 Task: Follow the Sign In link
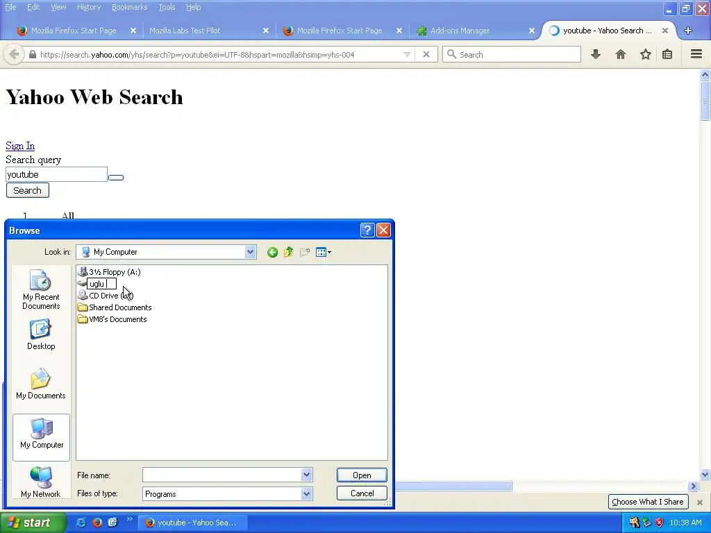[20, 146]
